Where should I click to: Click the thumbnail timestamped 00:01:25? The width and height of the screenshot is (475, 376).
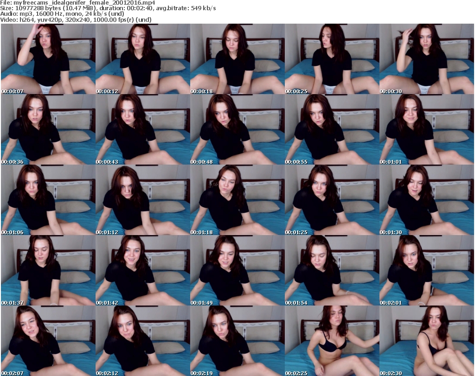[x=332, y=200]
